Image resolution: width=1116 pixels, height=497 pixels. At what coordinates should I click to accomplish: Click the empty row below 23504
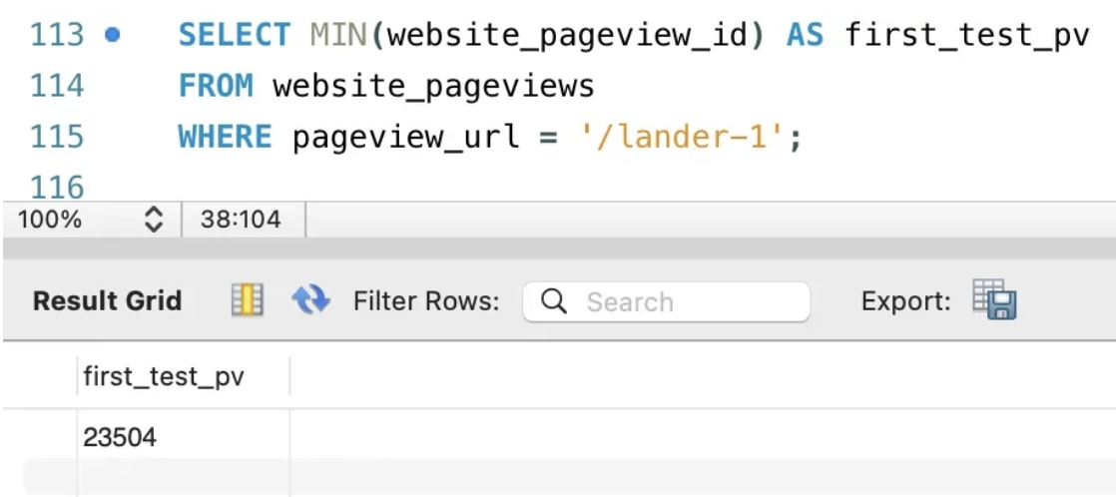[x=183, y=476]
